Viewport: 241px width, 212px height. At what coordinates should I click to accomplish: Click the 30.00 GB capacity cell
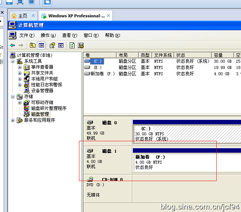(223, 61)
